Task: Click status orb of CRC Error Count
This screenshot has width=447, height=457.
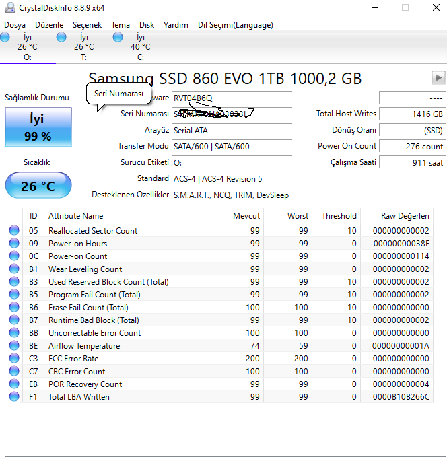Action: tap(14, 371)
